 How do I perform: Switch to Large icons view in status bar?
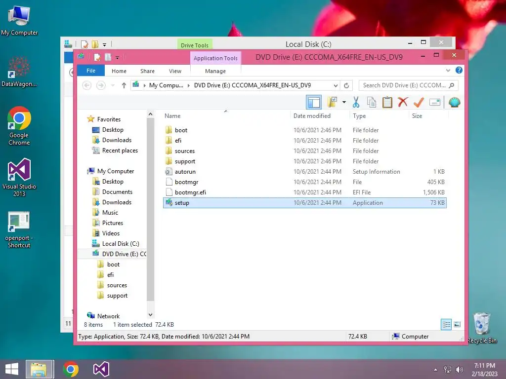(x=457, y=325)
